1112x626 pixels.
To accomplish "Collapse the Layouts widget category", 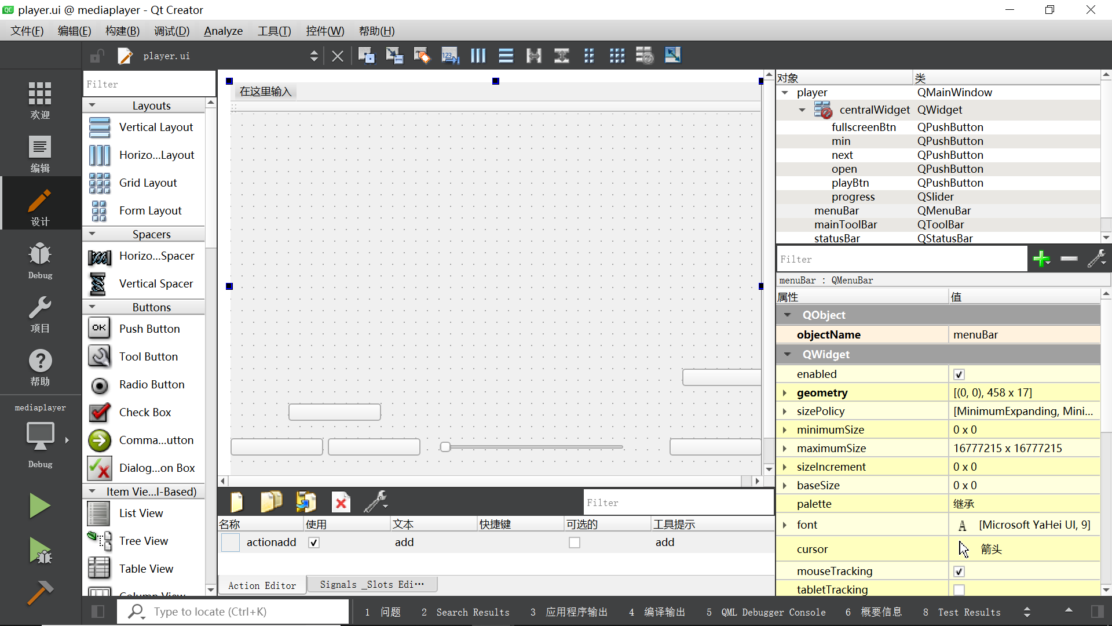I will point(92,105).
